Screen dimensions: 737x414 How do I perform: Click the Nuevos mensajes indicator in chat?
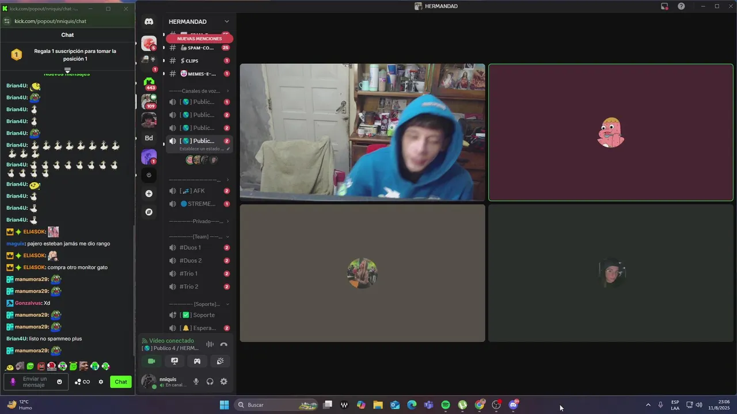(67, 74)
